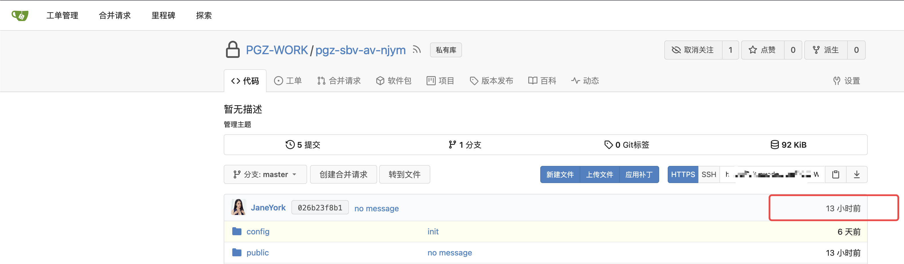Expand the config folder
This screenshot has width=904, height=264.
[258, 231]
